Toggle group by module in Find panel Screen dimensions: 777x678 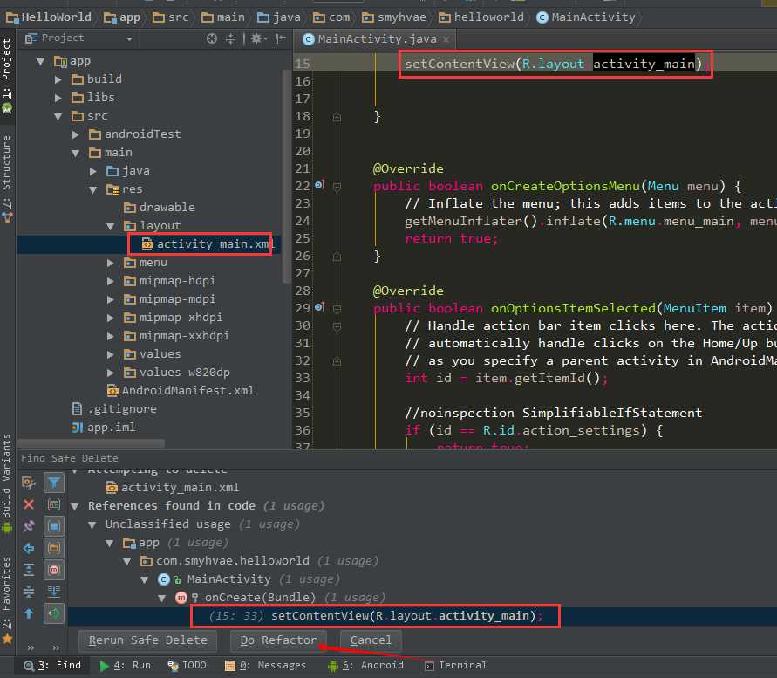54,526
